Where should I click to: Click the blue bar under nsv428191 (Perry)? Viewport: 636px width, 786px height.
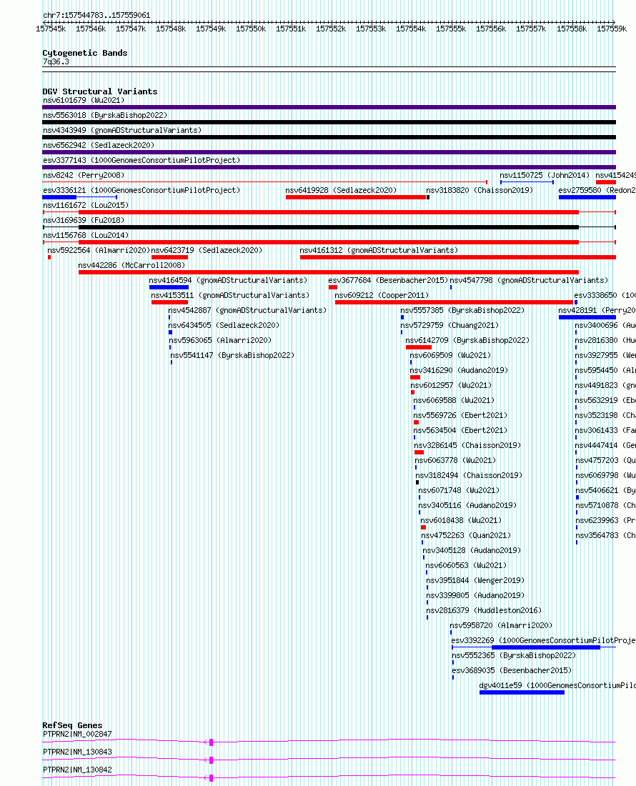pyautogui.click(x=587, y=318)
